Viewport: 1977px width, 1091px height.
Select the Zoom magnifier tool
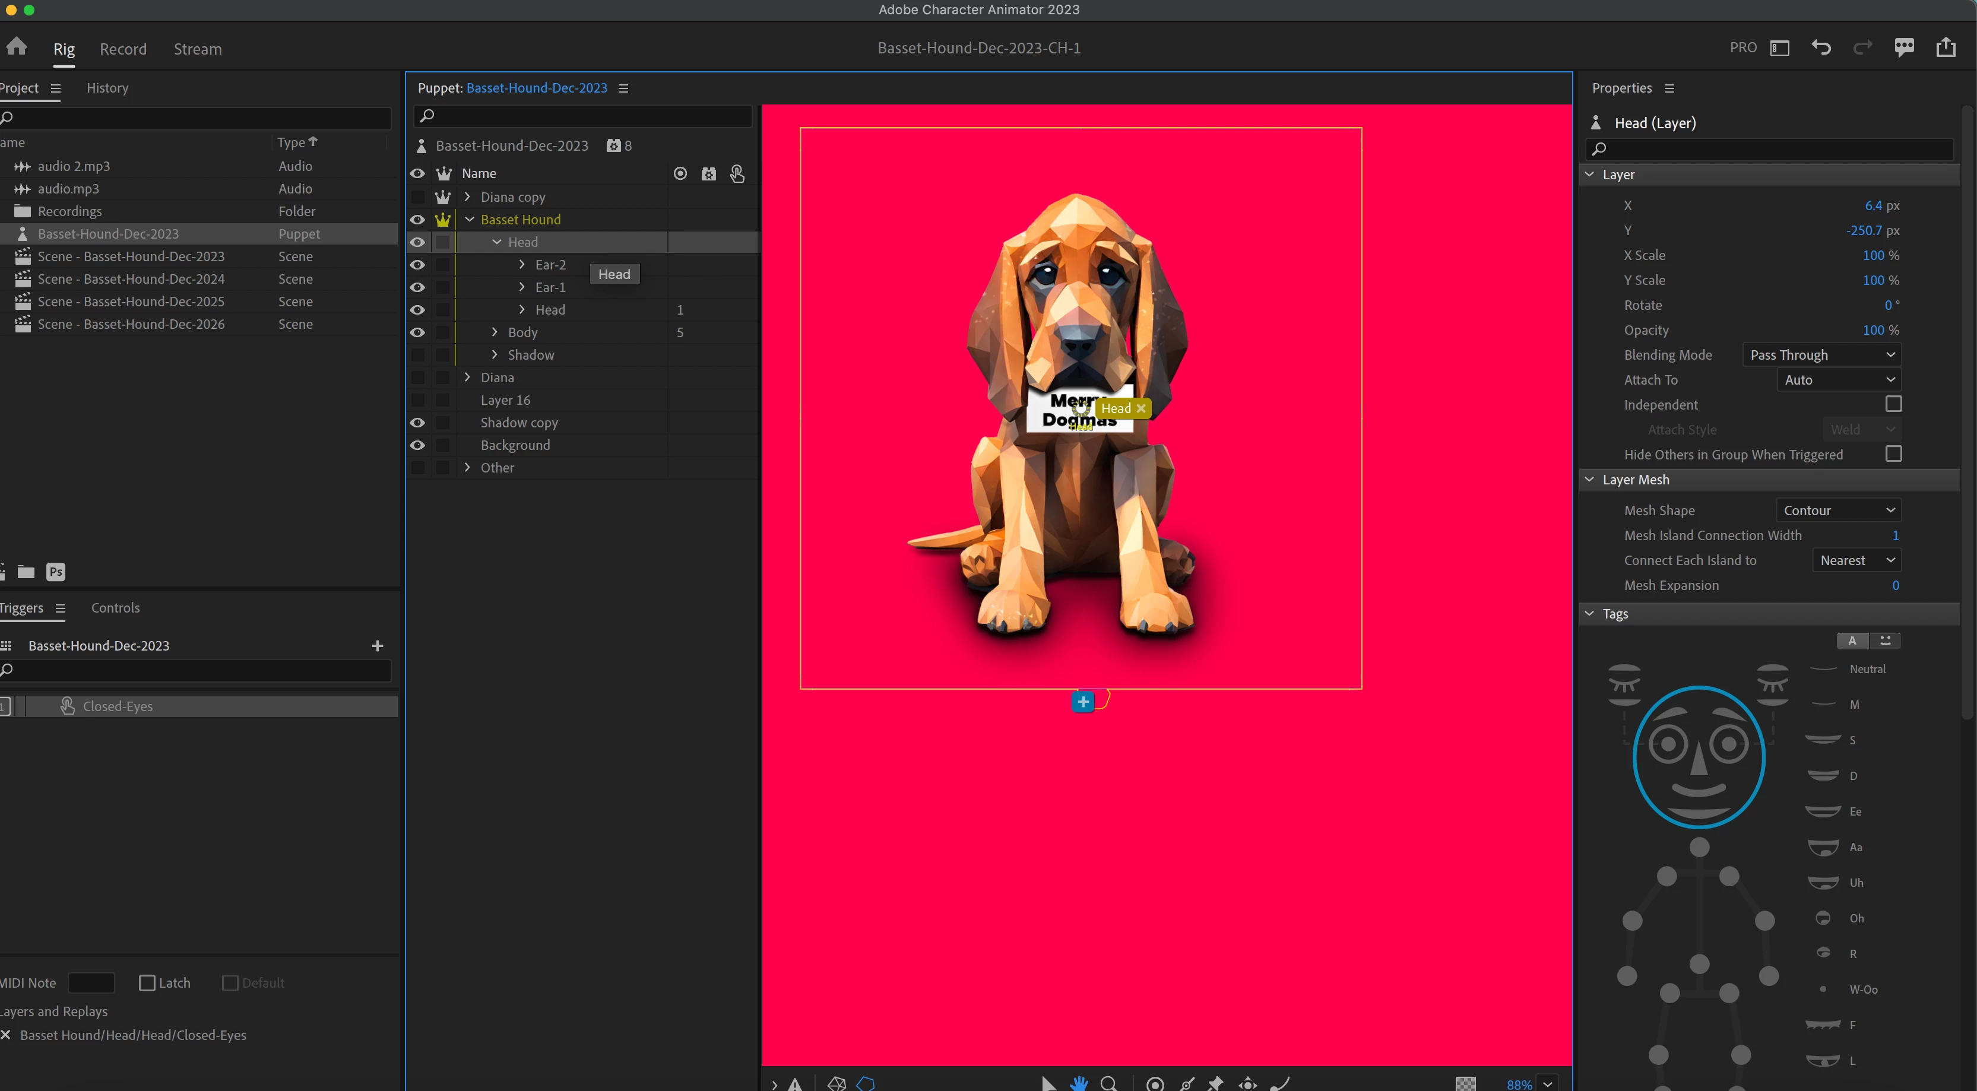1108,1083
